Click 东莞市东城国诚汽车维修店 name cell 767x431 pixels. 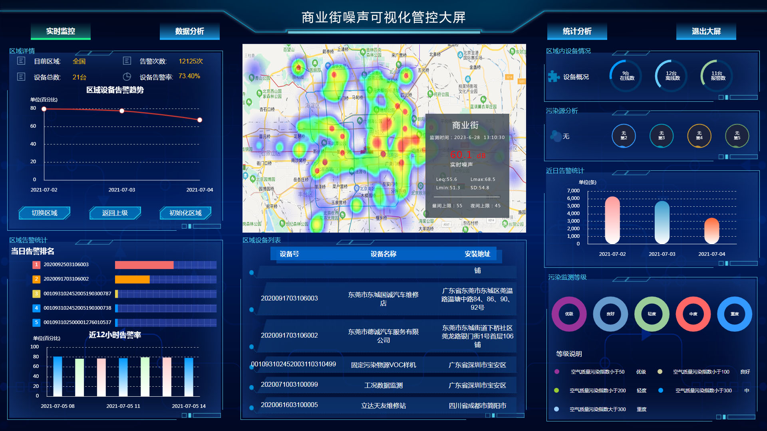(383, 299)
